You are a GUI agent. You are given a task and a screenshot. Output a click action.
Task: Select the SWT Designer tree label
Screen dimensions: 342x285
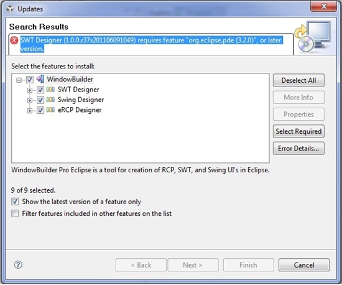click(x=78, y=90)
